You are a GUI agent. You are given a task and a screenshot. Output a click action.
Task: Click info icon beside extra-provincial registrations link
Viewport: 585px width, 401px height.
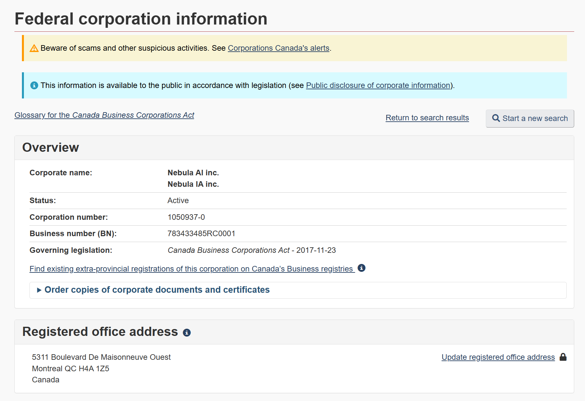coord(361,268)
